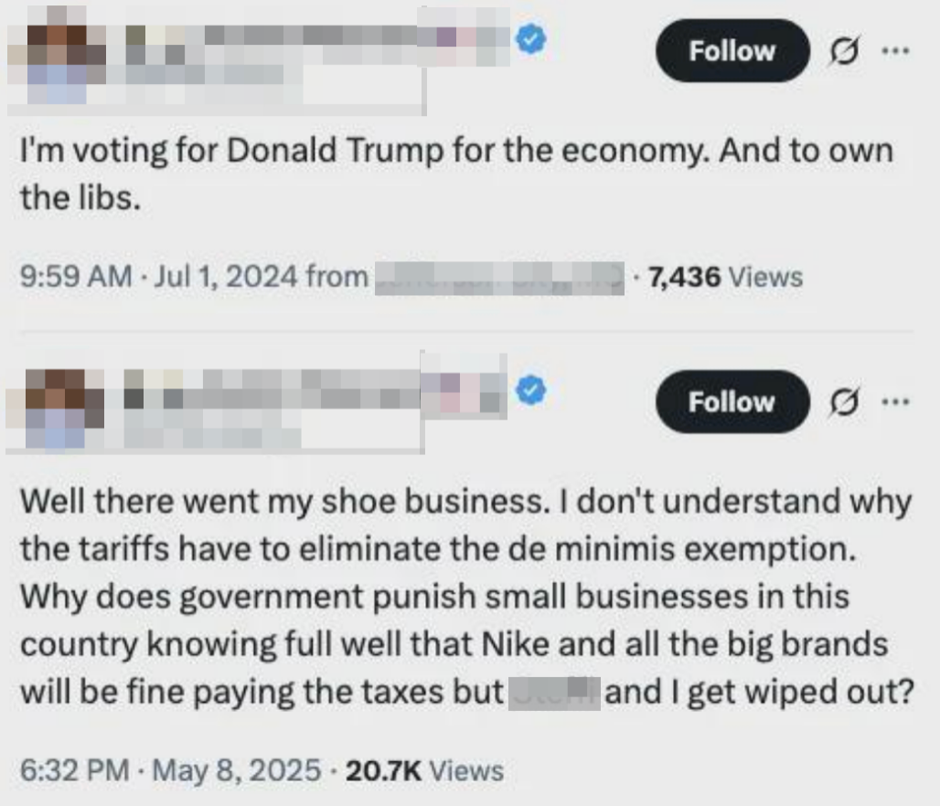Click the verified badge on the first post
940x806 pixels.
click(x=530, y=40)
